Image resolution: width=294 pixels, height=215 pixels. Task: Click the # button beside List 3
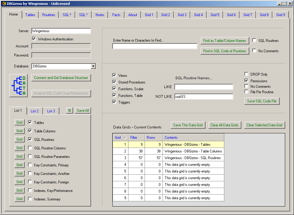tap(69, 111)
